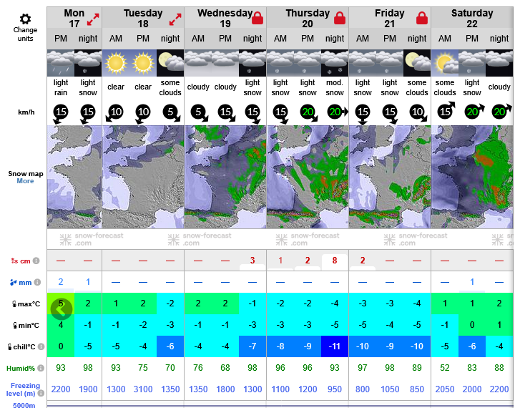This screenshot has height=408, width=515.
Task: Click the info icon next to cm snowfall
Action: click(x=36, y=261)
